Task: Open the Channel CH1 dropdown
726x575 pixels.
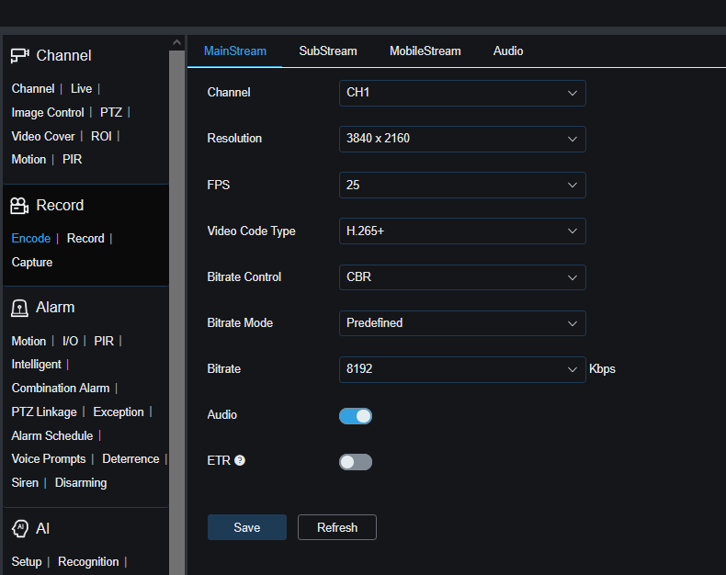Action: pyautogui.click(x=461, y=93)
